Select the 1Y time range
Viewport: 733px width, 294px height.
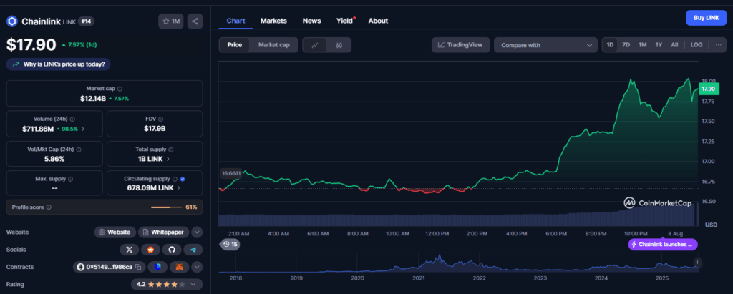pyautogui.click(x=659, y=45)
